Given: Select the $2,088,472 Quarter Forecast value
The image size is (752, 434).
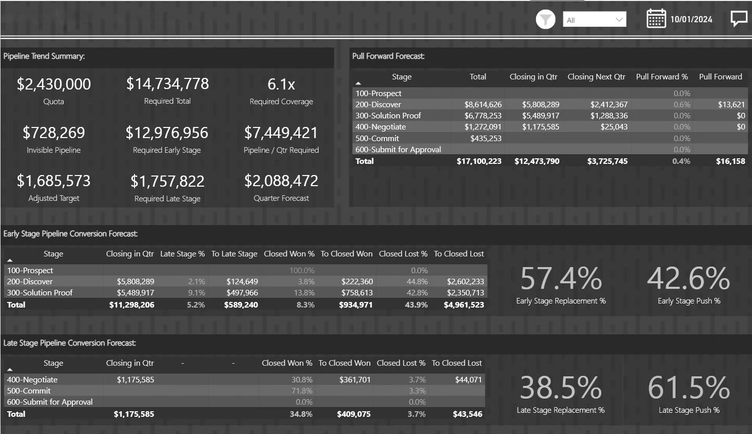Looking at the screenshot, I should pos(281,181).
